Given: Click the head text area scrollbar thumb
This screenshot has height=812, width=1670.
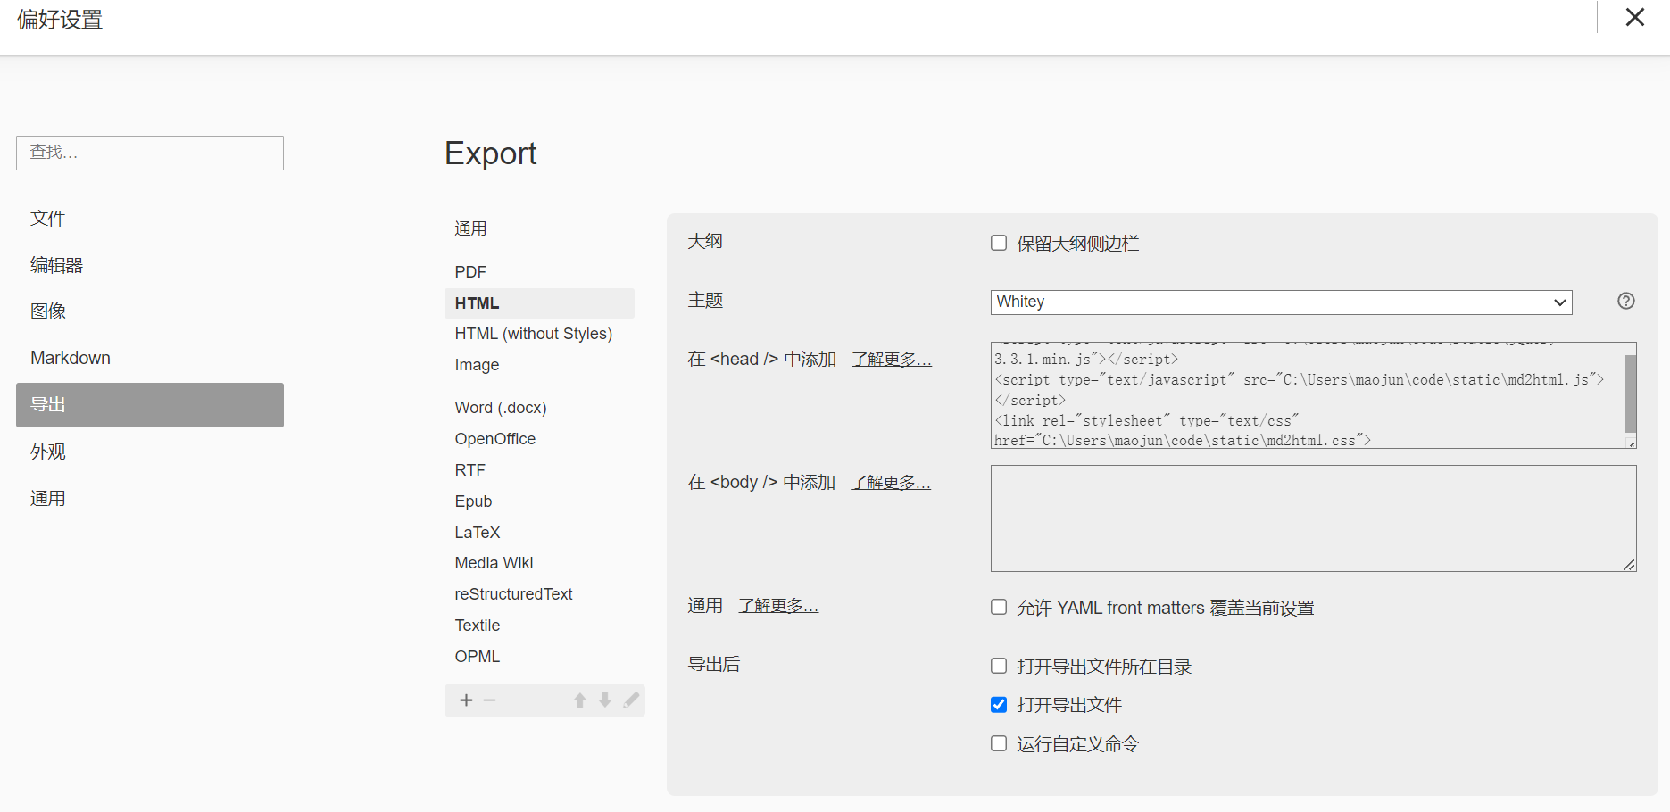Looking at the screenshot, I should pos(1631,394).
